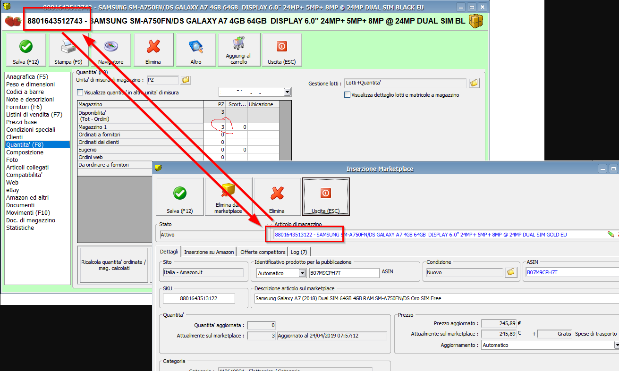Open Listini di vendita (F7)
Viewport: 619px width, 371px height.
pos(34,114)
